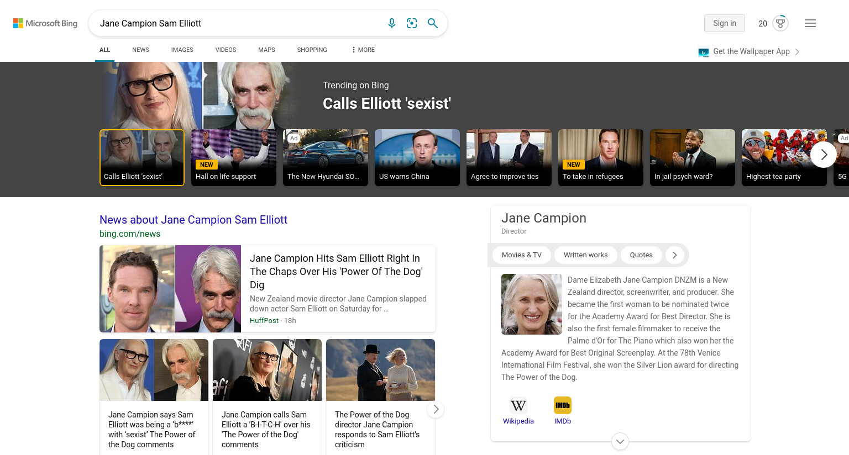This screenshot has width=849, height=455.
Task: Select the Quotes chip
Action: pyautogui.click(x=641, y=255)
